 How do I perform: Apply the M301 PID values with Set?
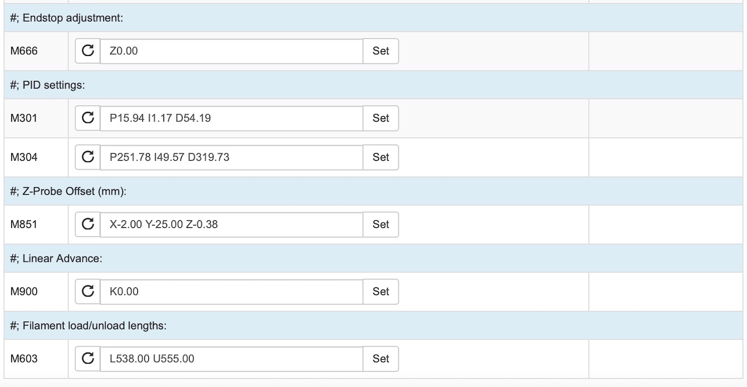(x=381, y=118)
